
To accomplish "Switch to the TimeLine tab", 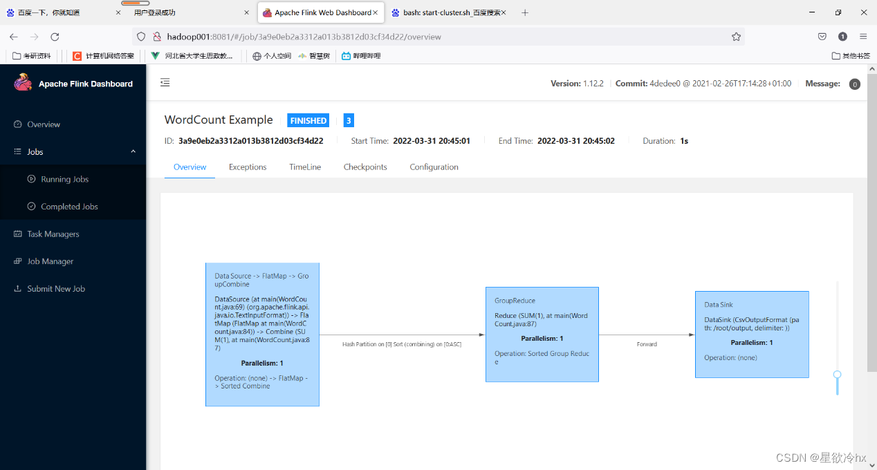I will 305,167.
